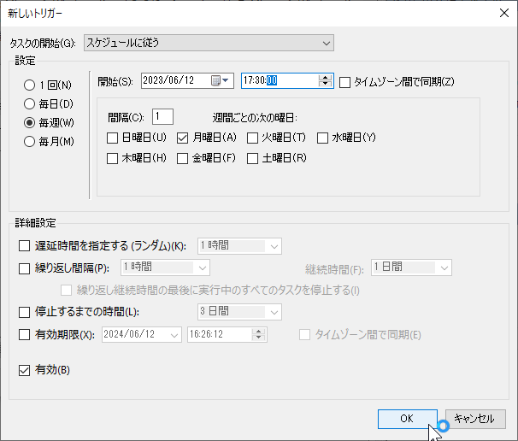
Task: Select the 毎日(D) daily radio option
Action: click(29, 104)
